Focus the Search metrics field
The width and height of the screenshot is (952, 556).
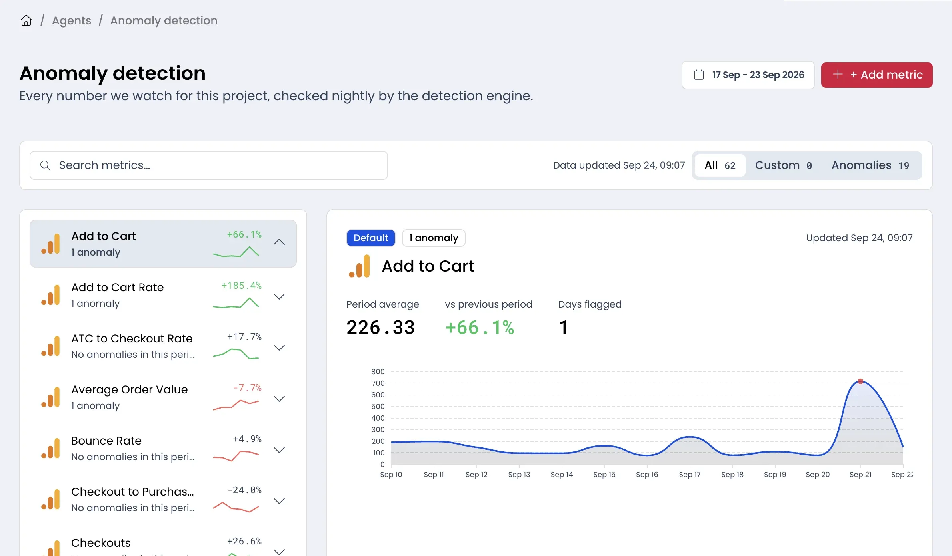209,165
